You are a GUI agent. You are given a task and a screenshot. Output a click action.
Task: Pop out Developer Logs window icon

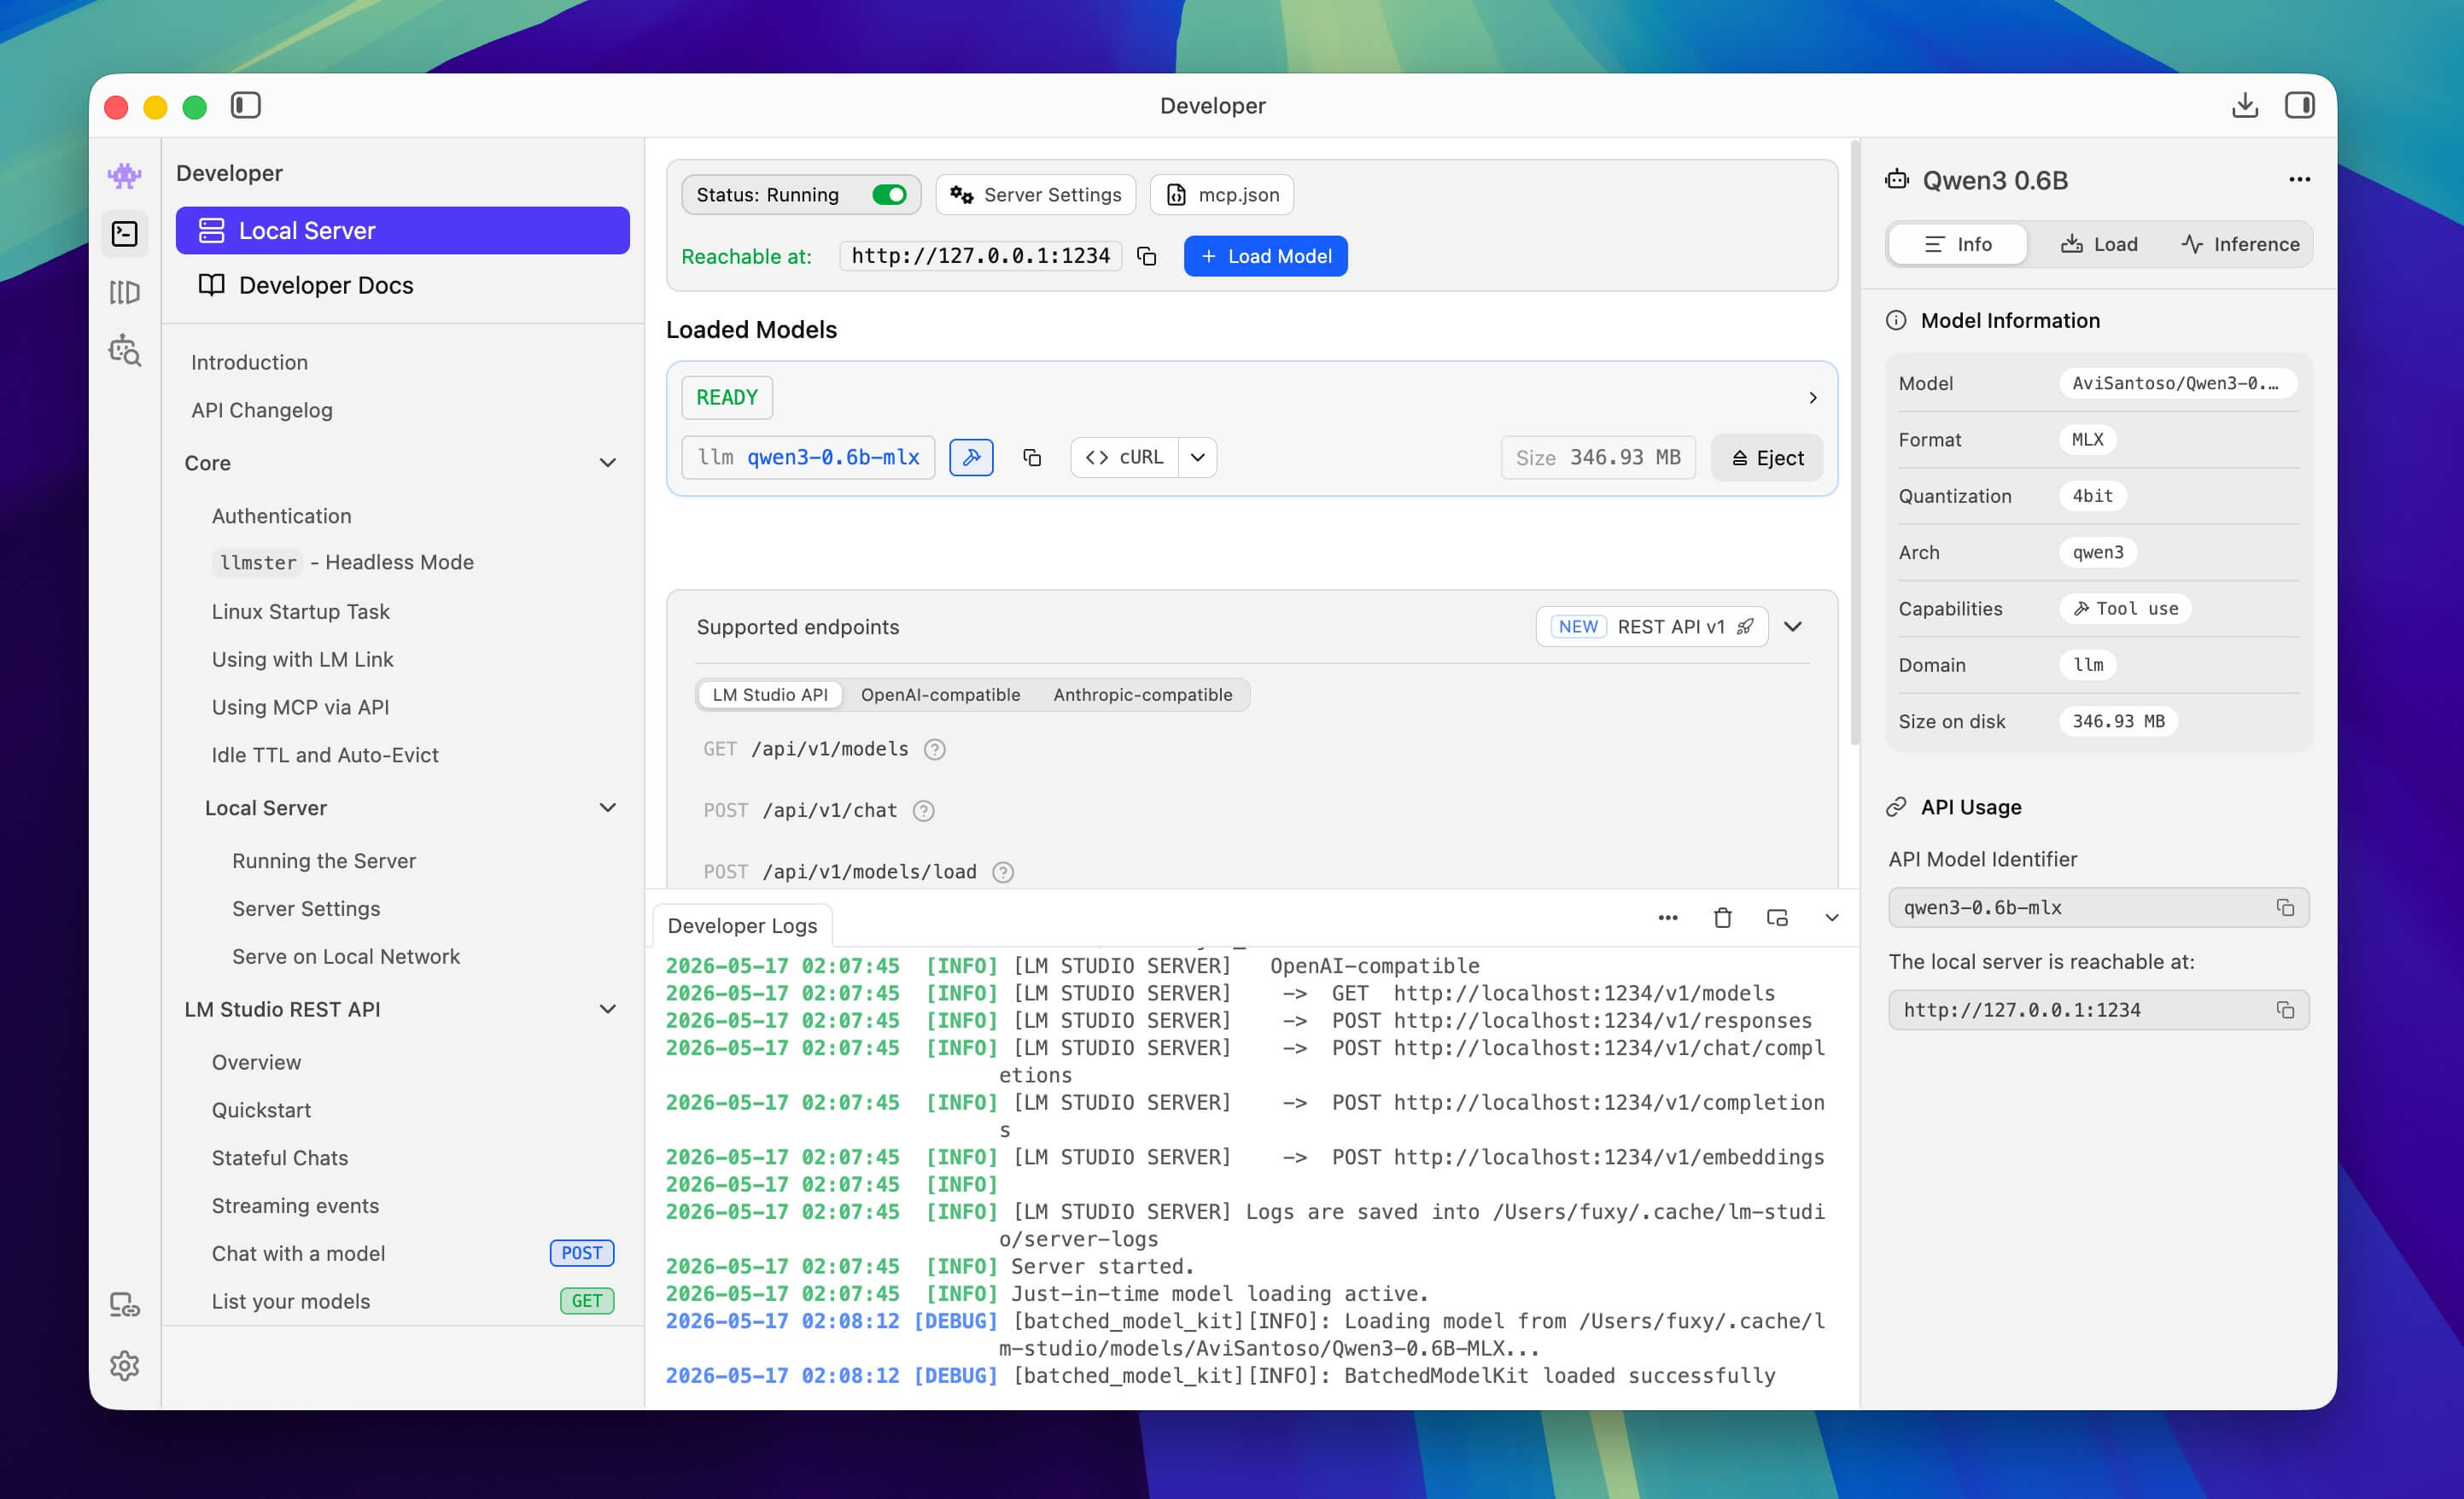(x=1777, y=917)
